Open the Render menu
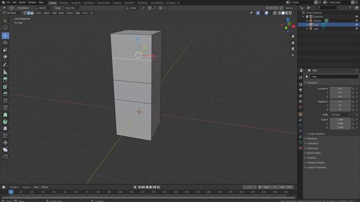The image size is (360, 202). coord(22,2)
